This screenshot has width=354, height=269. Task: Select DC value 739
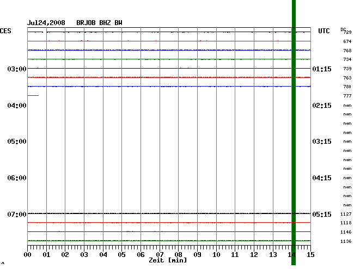[347, 69]
